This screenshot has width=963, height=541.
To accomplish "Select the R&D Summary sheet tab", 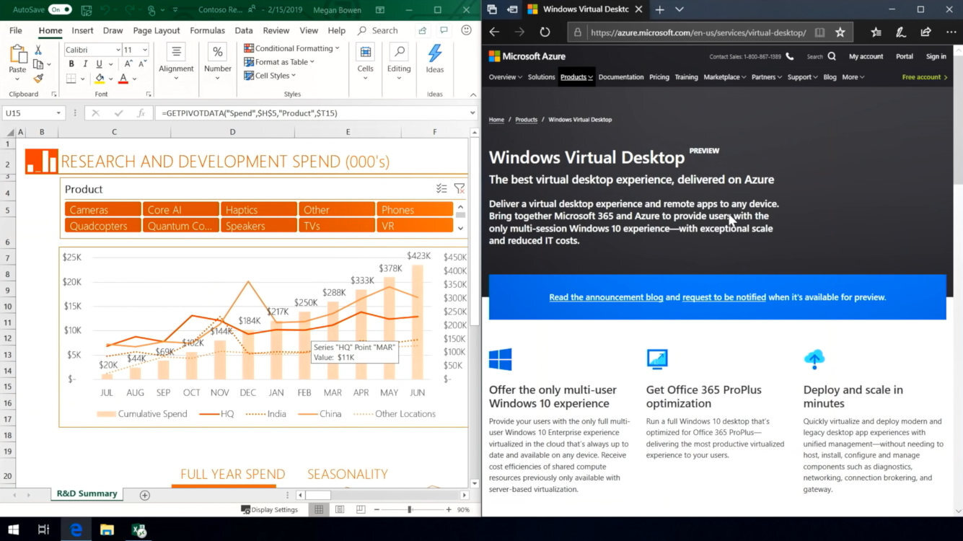I will point(86,493).
